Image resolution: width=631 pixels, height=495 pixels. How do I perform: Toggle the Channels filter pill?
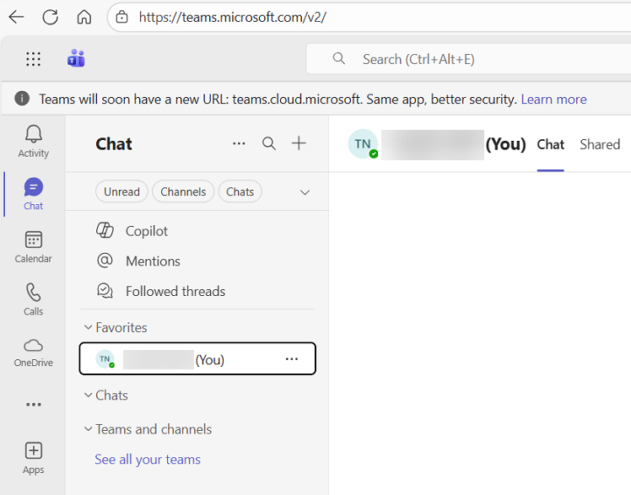tap(183, 192)
